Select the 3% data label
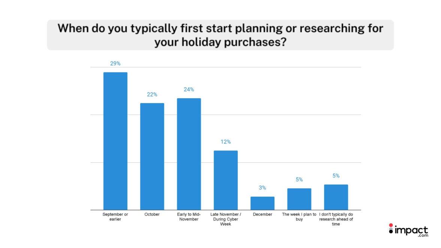 point(262,188)
